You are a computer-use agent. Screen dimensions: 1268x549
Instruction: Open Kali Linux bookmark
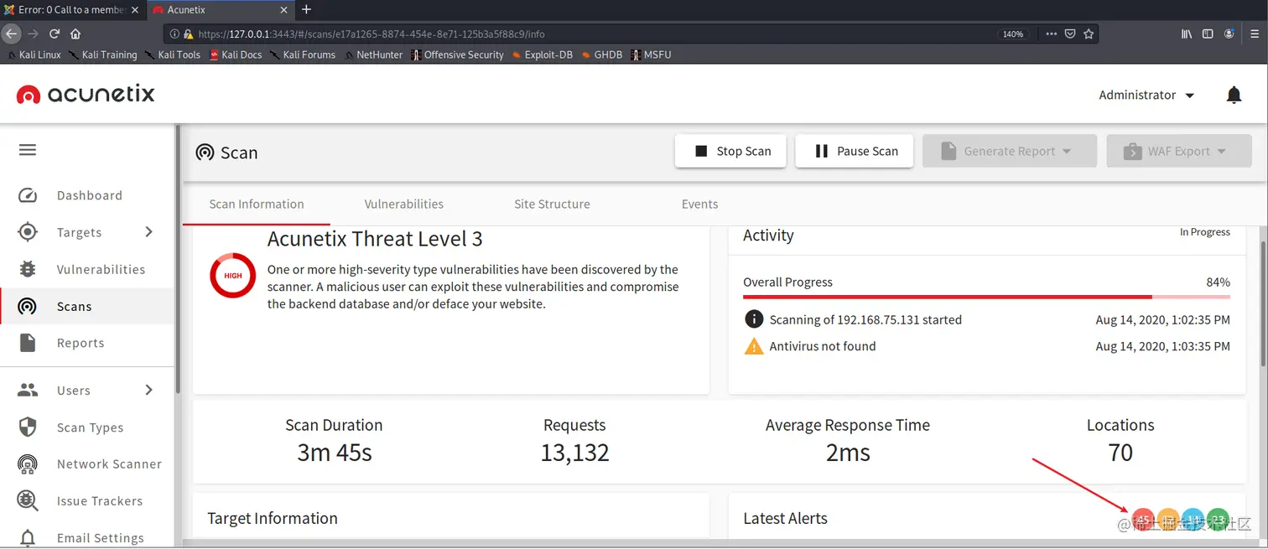pyautogui.click(x=34, y=54)
